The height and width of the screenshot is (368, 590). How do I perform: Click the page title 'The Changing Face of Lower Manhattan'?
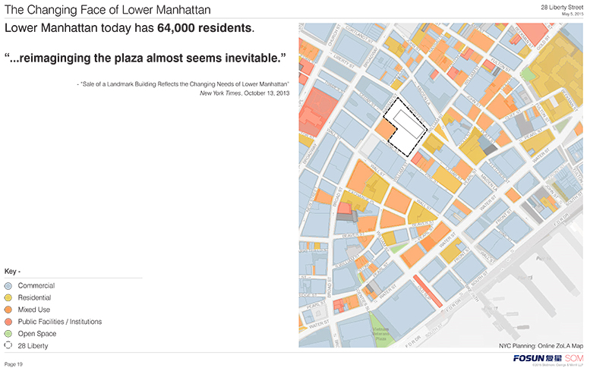point(108,10)
